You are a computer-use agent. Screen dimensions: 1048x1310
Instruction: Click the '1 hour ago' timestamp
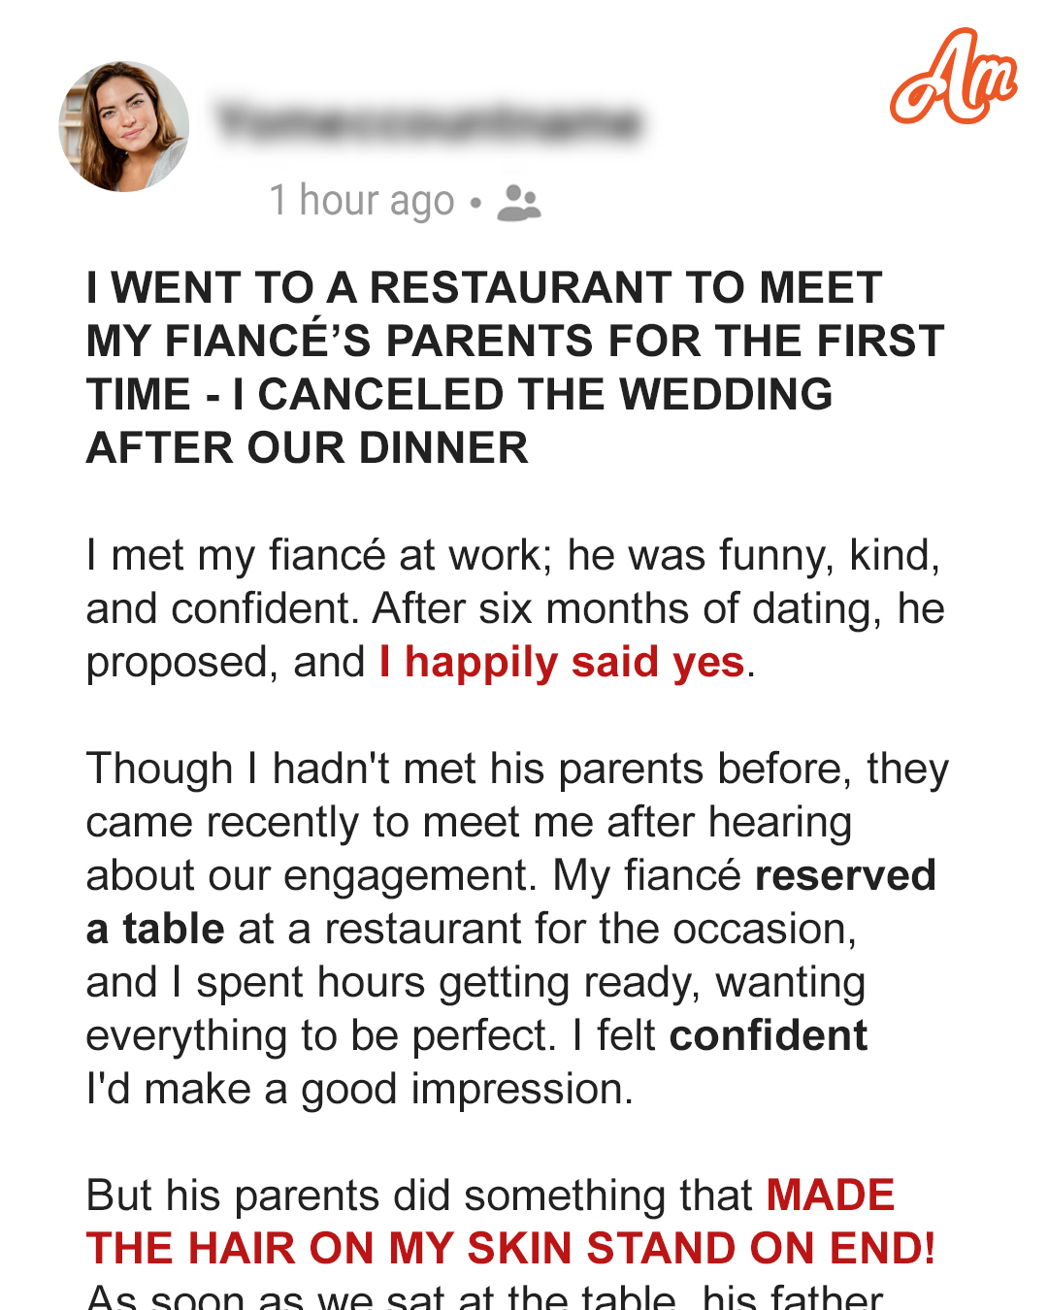[x=362, y=201]
